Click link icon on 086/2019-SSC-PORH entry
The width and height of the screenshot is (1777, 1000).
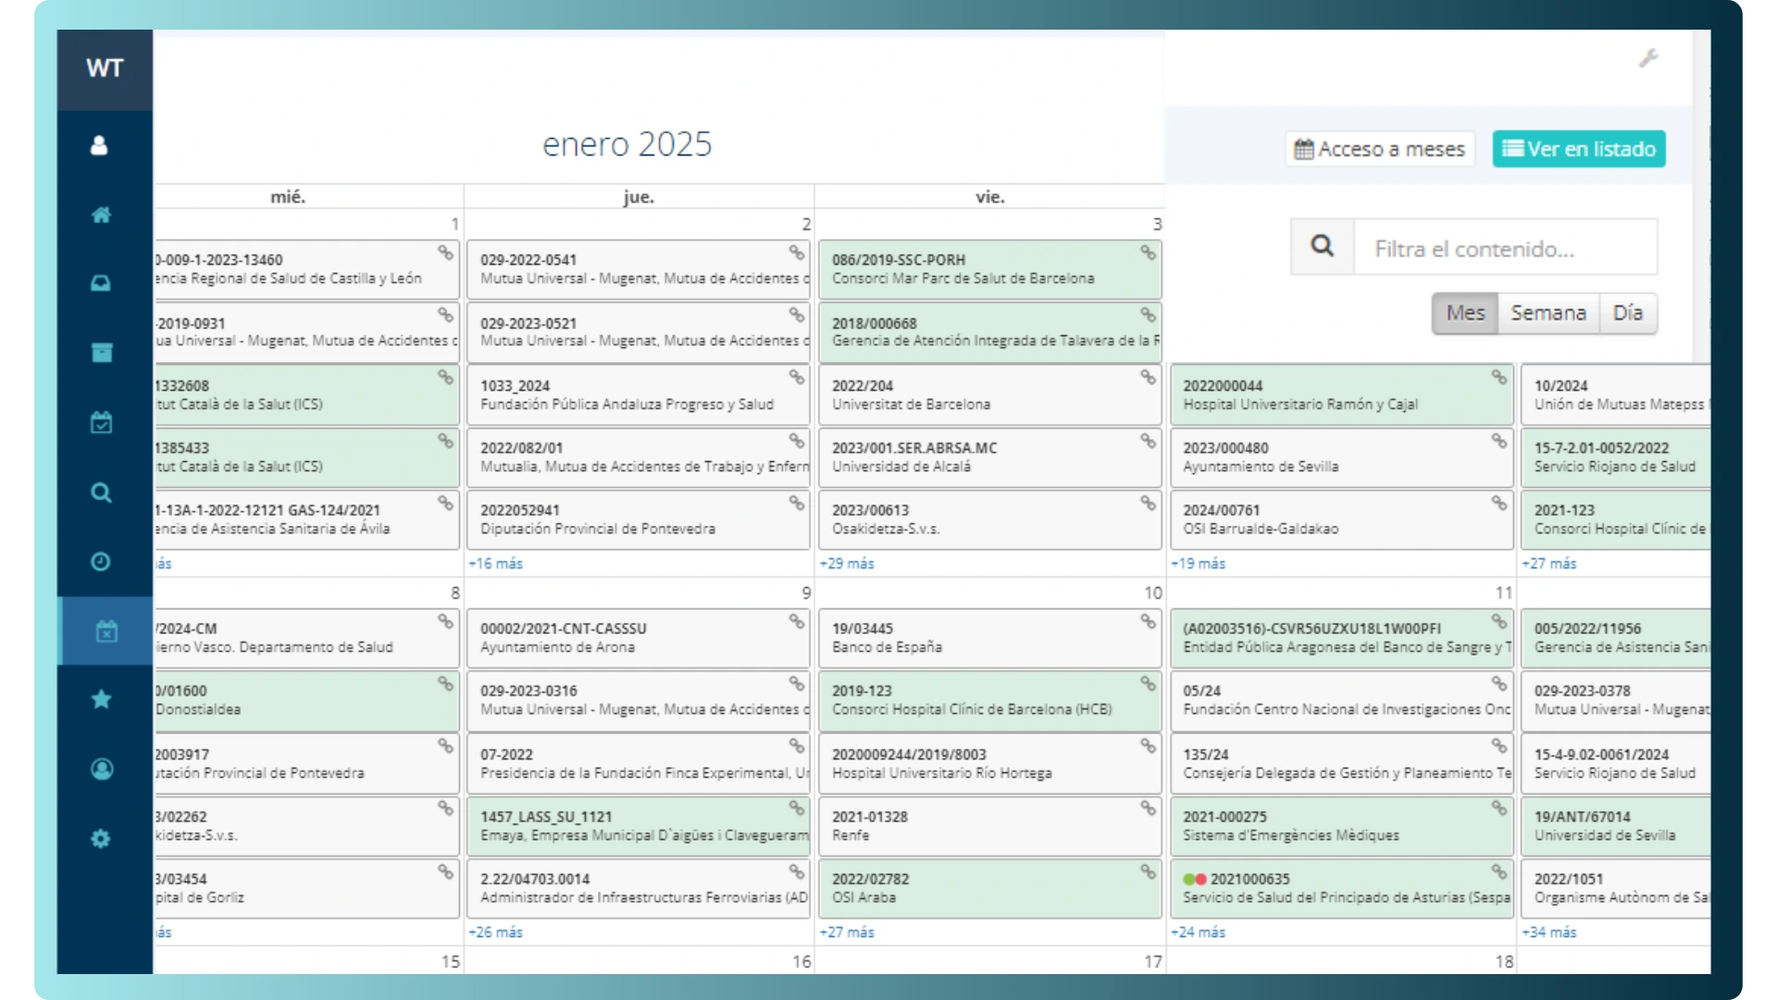[x=1148, y=253]
